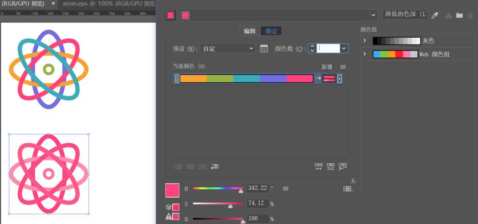
Task: Switch to the atom.eps document tab
Action: pos(109,4)
